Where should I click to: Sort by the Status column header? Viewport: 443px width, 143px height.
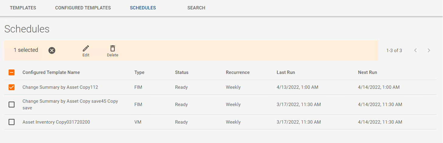(182, 72)
